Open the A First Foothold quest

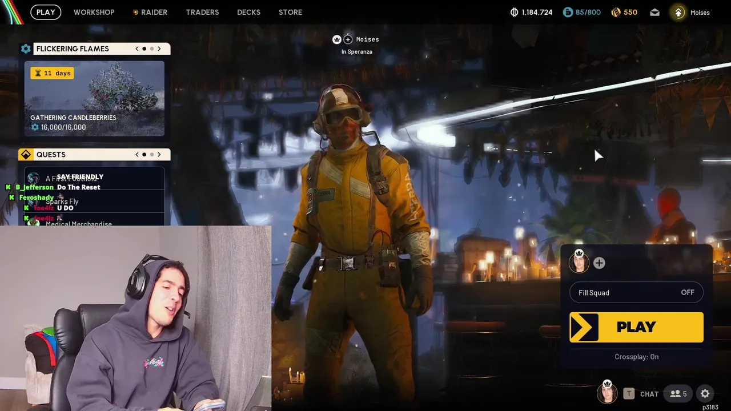click(94, 179)
